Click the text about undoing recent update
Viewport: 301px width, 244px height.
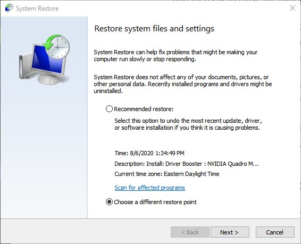(188, 124)
